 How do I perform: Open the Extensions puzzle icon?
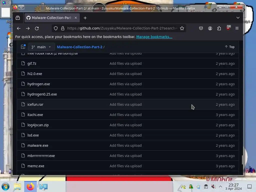[x=219, y=28]
